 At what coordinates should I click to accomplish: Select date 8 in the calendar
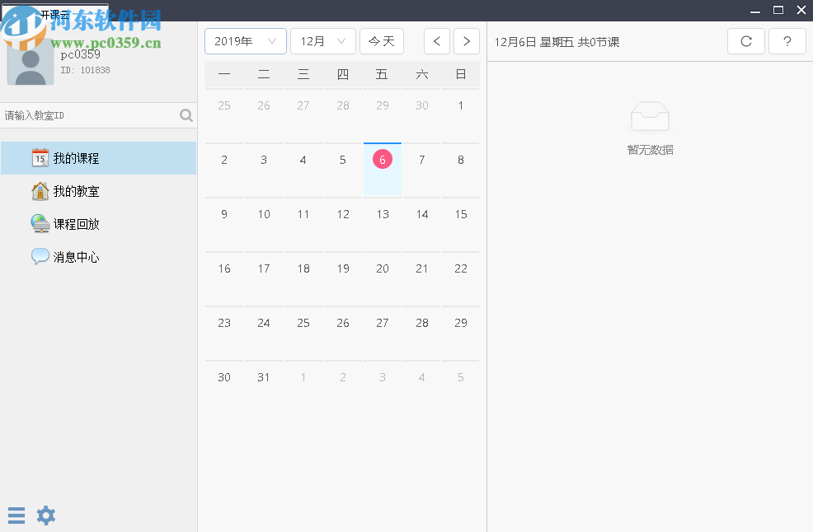coord(460,170)
